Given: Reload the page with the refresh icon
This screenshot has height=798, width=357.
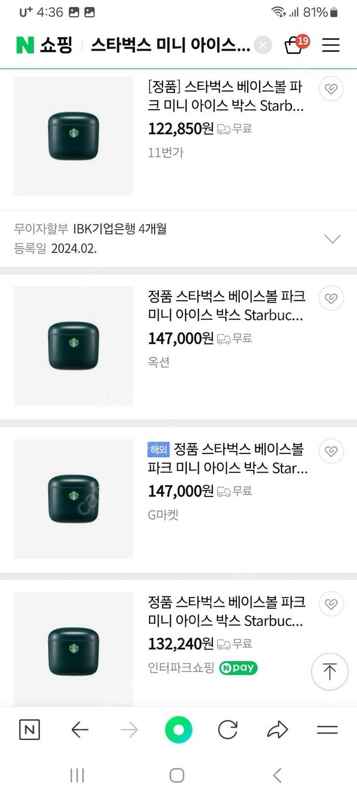Looking at the screenshot, I should pyautogui.click(x=228, y=729).
